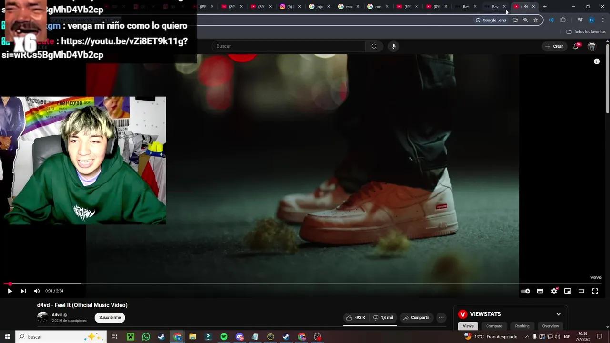Open Todos los favoritos folder

586,31
